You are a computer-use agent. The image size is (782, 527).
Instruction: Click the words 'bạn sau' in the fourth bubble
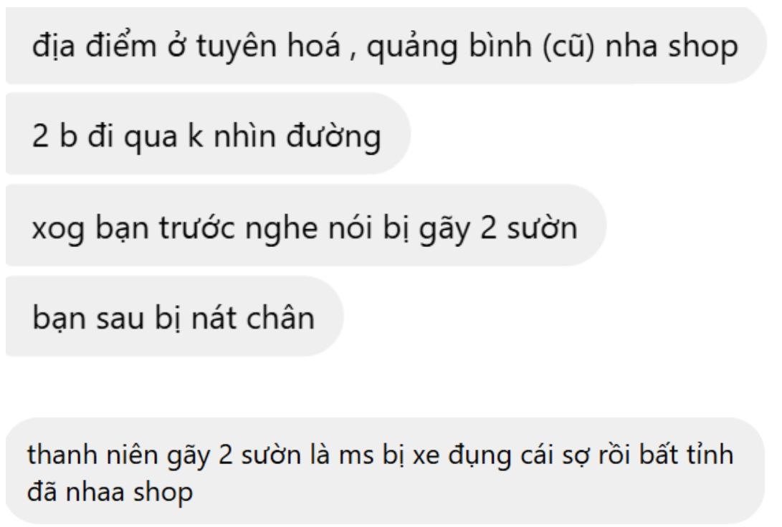click(x=88, y=319)
